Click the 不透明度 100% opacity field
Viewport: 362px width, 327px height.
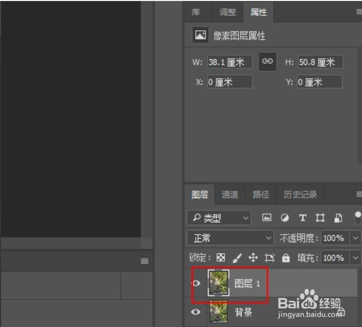point(335,238)
